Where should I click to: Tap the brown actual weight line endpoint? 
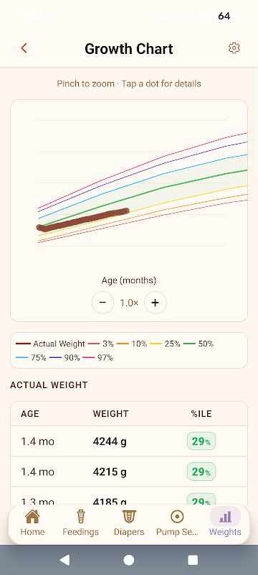click(126, 211)
